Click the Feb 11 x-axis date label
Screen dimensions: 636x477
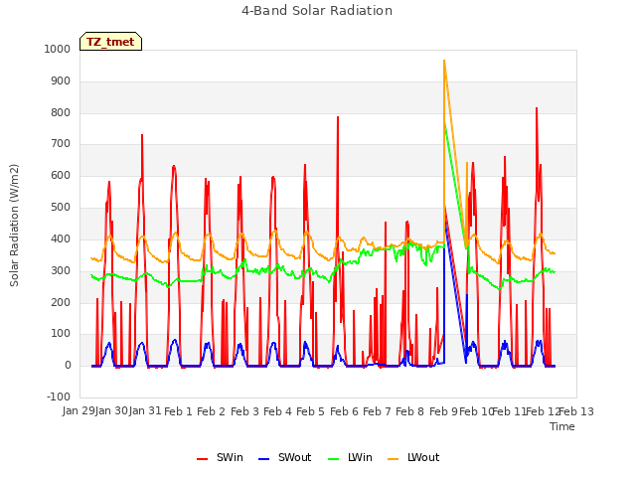coord(509,411)
